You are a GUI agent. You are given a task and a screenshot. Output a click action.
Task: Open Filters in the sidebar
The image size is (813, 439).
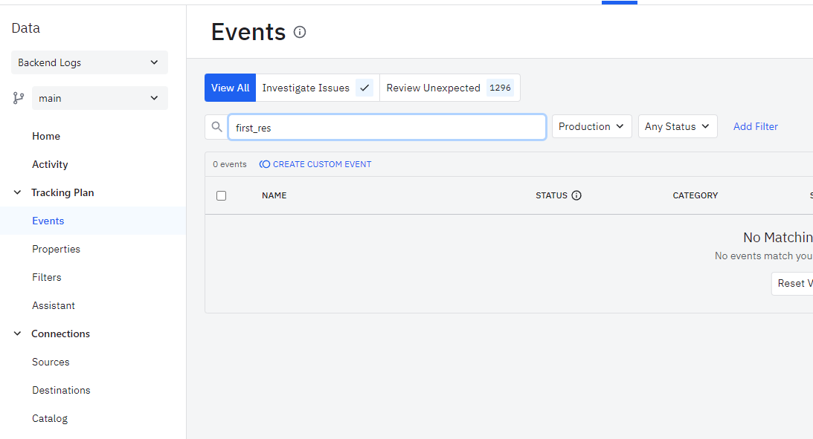47,278
